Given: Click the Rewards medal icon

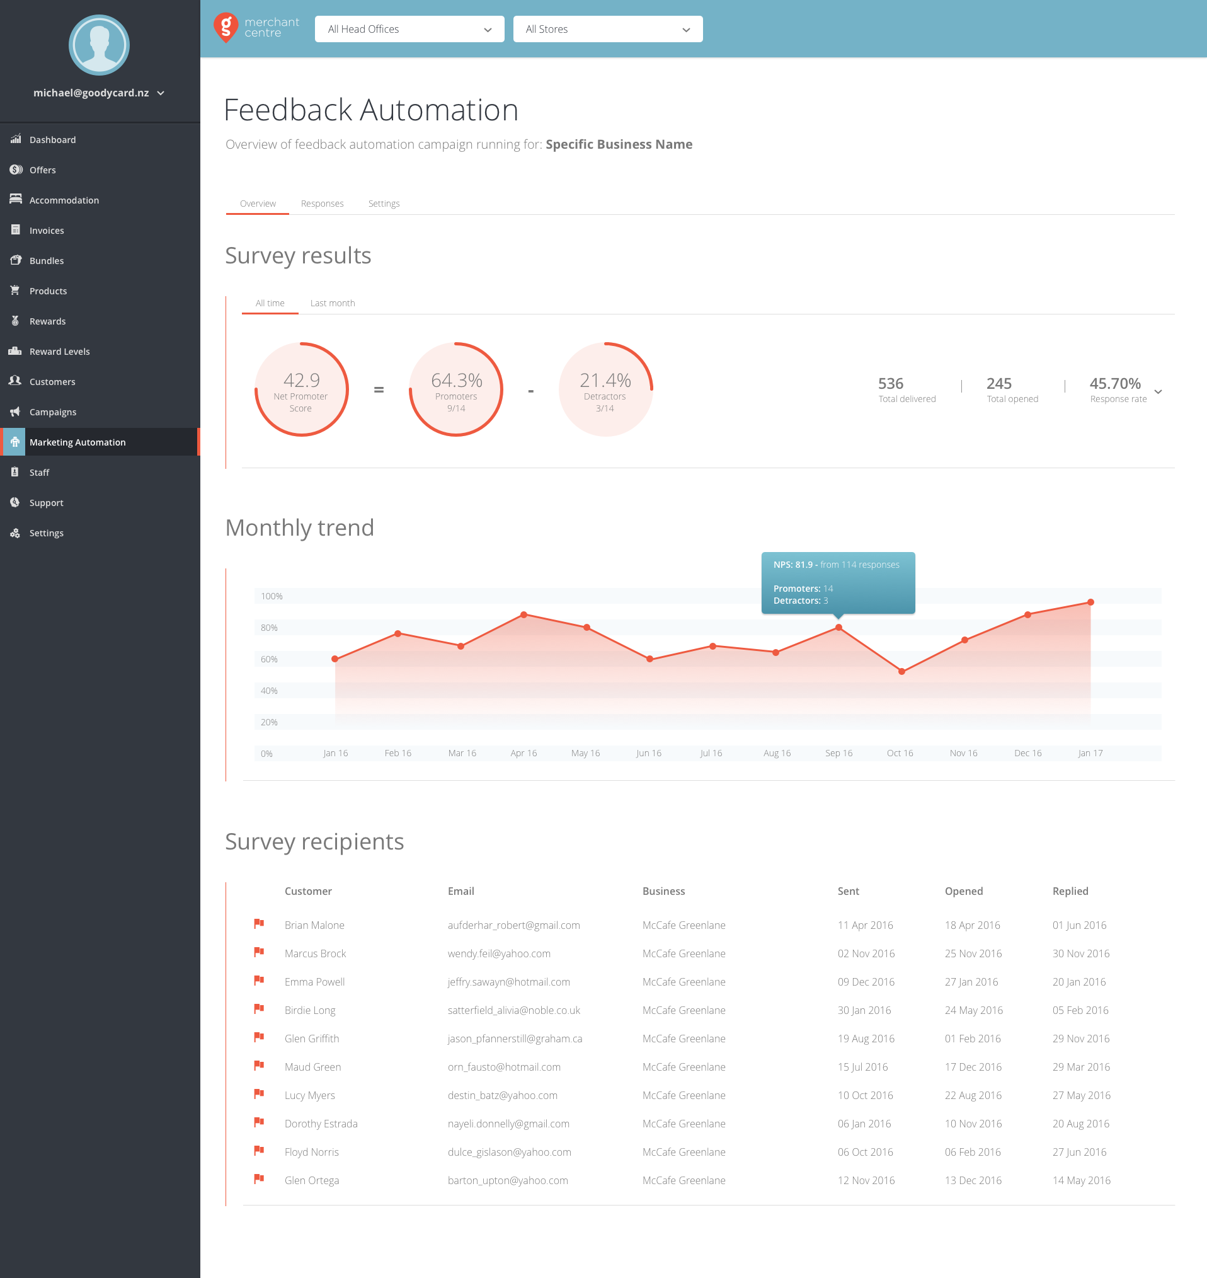Looking at the screenshot, I should (x=16, y=321).
